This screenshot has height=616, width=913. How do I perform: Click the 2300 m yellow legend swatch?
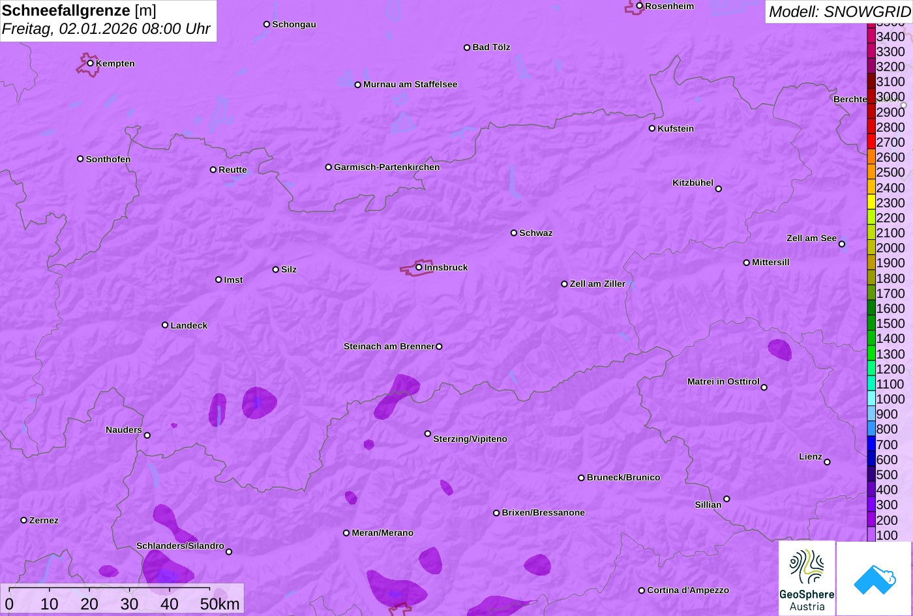pos(871,203)
